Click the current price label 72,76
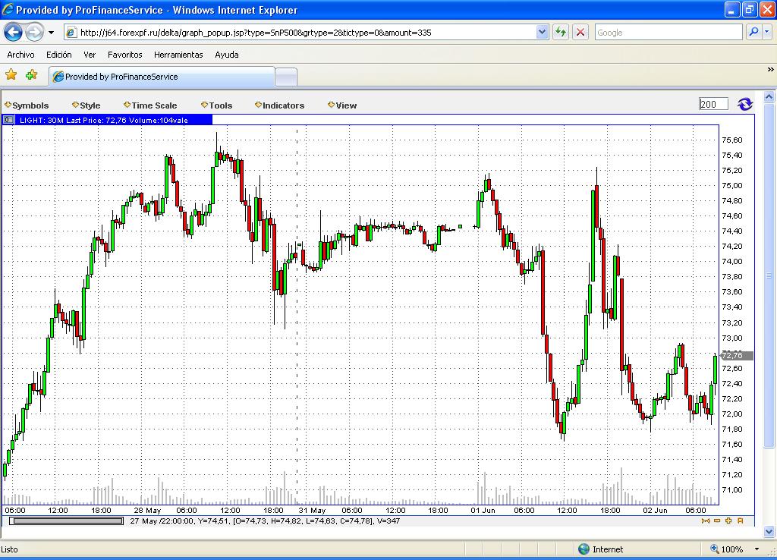The height and width of the screenshot is (560, 777). coord(737,355)
